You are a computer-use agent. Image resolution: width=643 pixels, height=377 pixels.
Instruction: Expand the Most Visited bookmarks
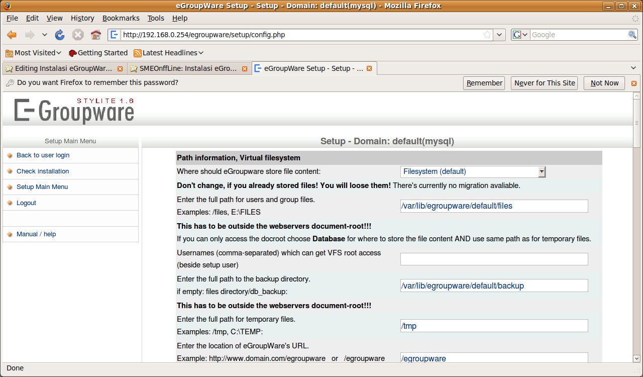coord(33,53)
